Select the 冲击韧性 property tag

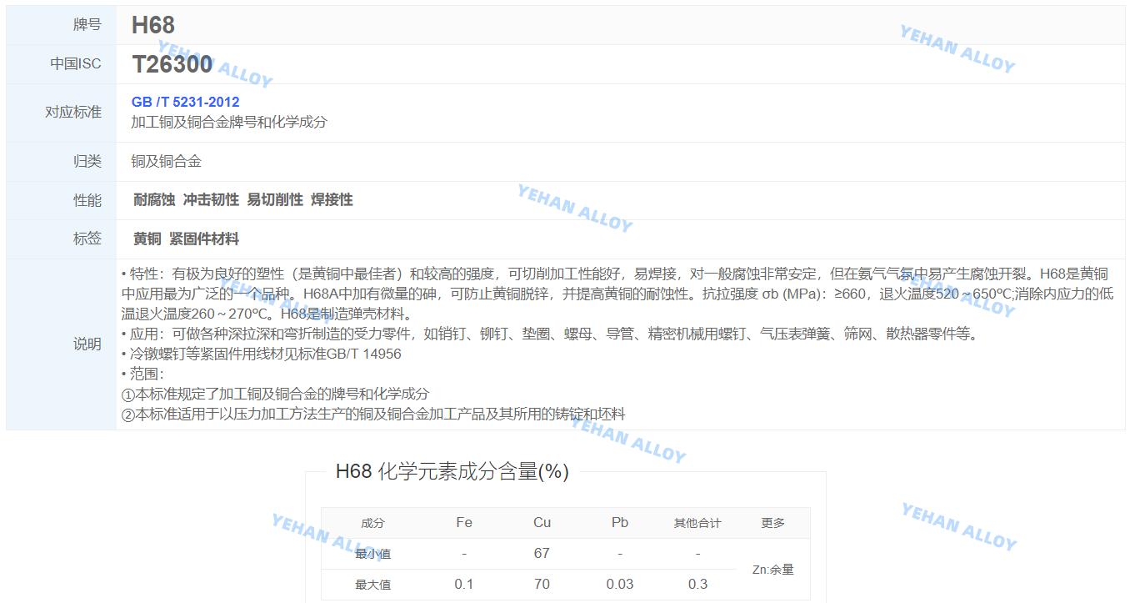pyautogui.click(x=211, y=200)
